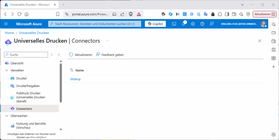Focus the sidebar Suche field
The image size is (279, 140).
pyautogui.click(x=26, y=55)
